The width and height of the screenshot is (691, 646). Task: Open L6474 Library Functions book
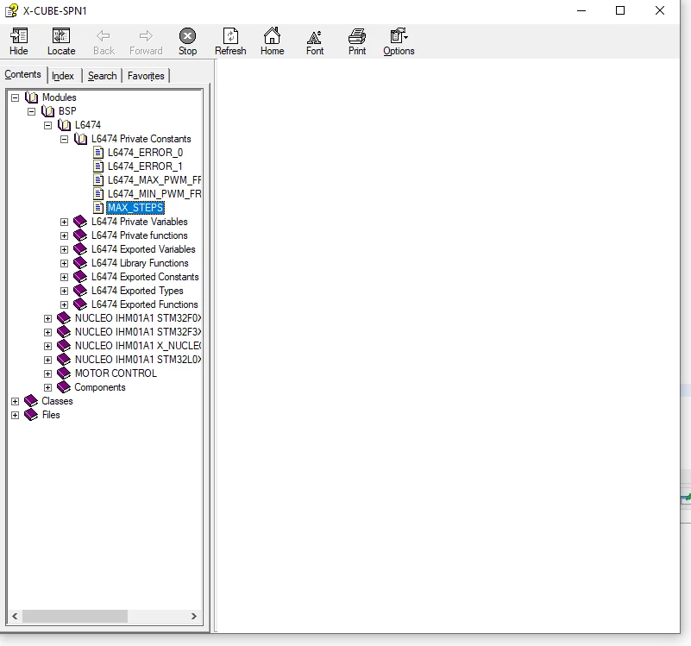click(x=140, y=263)
